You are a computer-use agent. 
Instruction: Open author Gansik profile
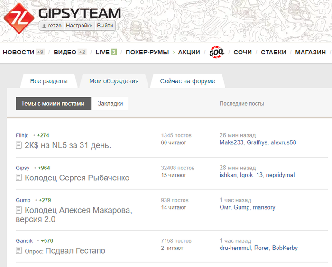click(x=24, y=241)
